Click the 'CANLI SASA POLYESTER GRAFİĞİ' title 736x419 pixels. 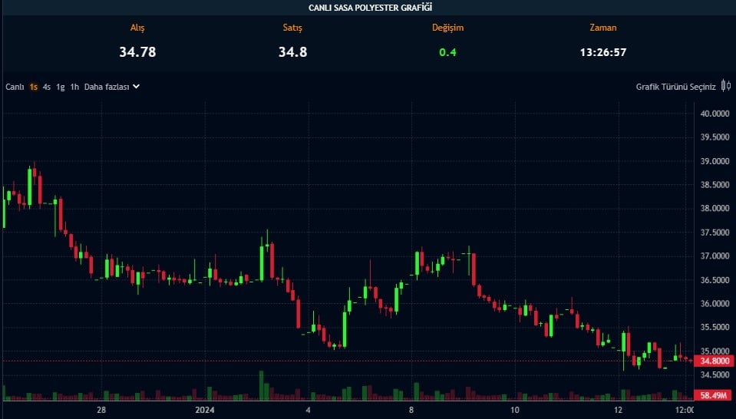370,8
